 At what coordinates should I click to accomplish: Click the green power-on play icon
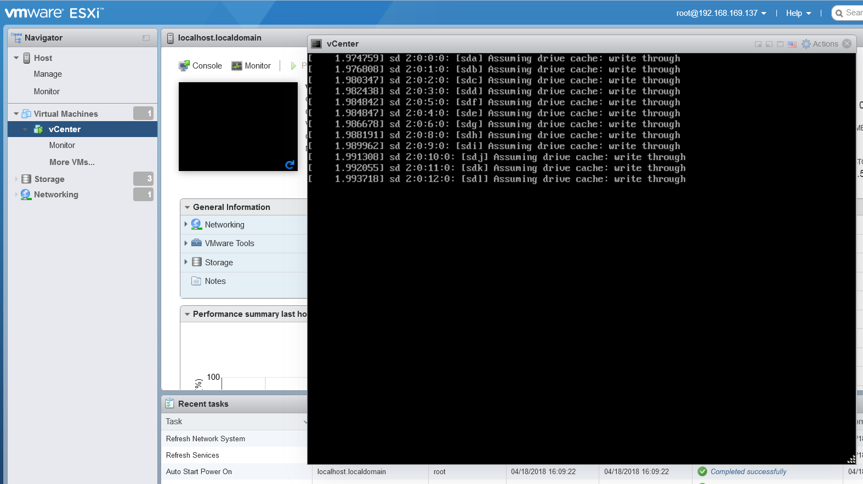coord(293,66)
